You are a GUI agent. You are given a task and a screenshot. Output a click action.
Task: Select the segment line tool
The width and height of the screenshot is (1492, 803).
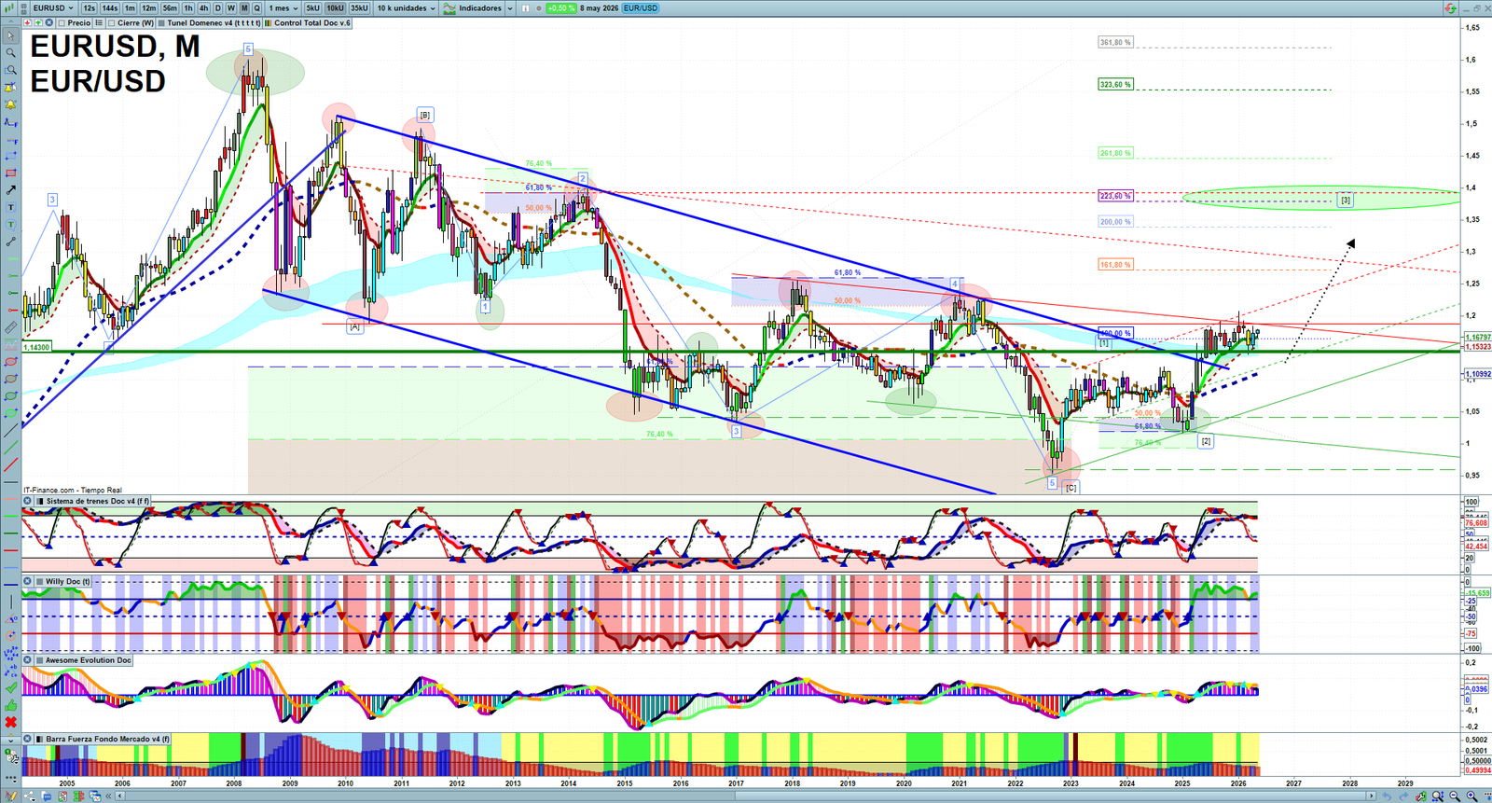coord(11,242)
